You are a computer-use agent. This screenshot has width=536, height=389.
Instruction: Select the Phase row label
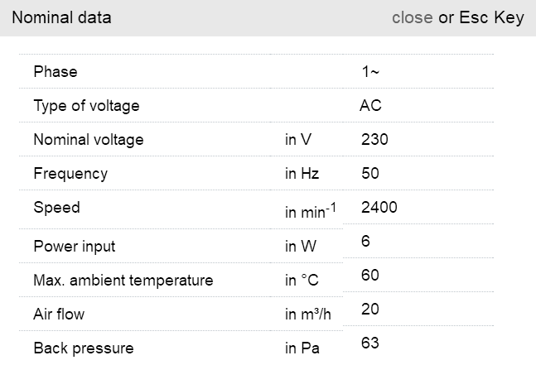click(x=56, y=72)
